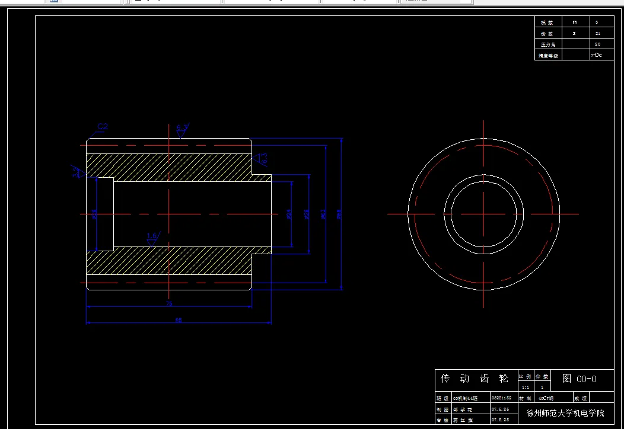Screen dimensions: 624x429
Task: Select the ø68 outer diameter dimension
Action: click(339, 214)
